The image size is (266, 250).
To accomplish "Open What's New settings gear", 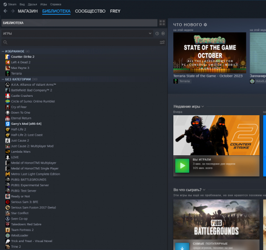I will 205,25.
